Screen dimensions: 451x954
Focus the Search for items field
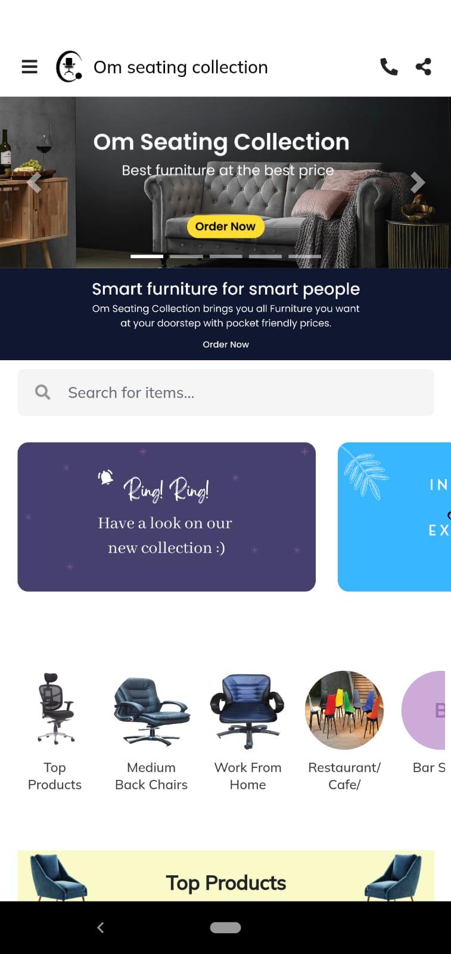click(226, 392)
